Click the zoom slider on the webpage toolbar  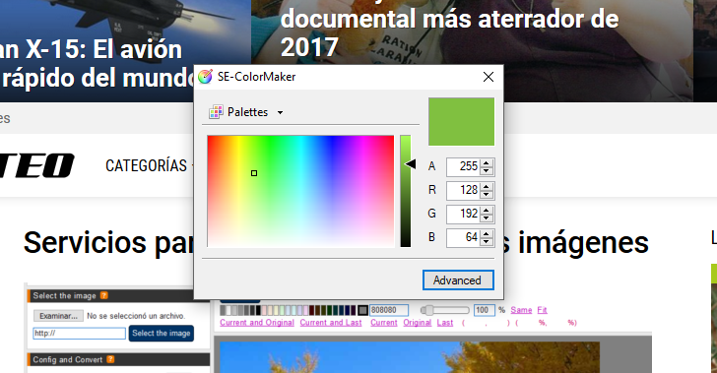pos(445,310)
